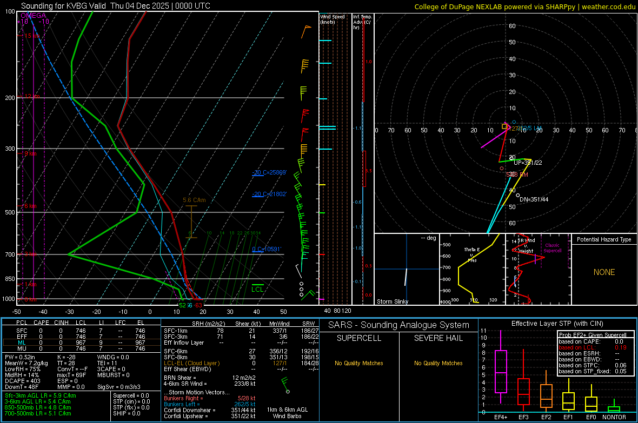The image size is (638, 423).
Task: Click the 'Wind Speed (knots)' panel header
Action: 332,19
